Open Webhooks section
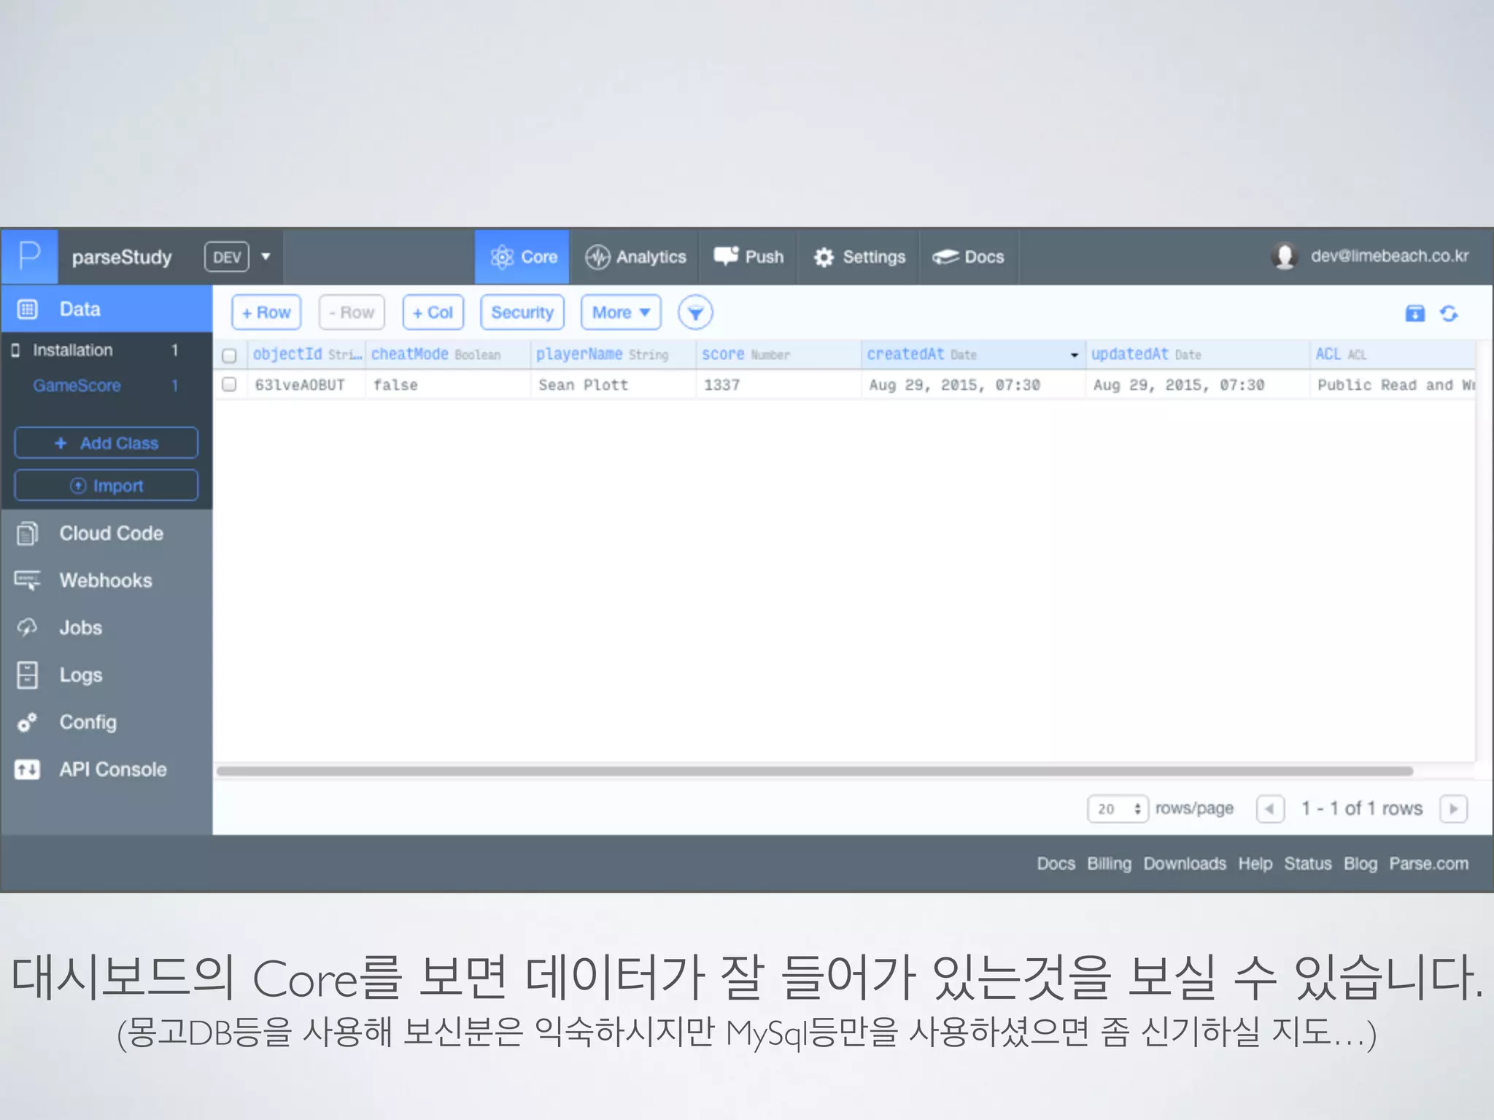The width and height of the screenshot is (1494, 1120). 107,580
